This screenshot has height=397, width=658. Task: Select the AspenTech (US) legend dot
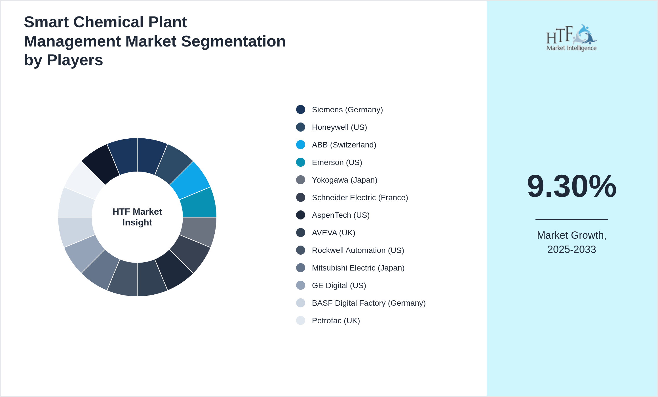[x=300, y=215]
